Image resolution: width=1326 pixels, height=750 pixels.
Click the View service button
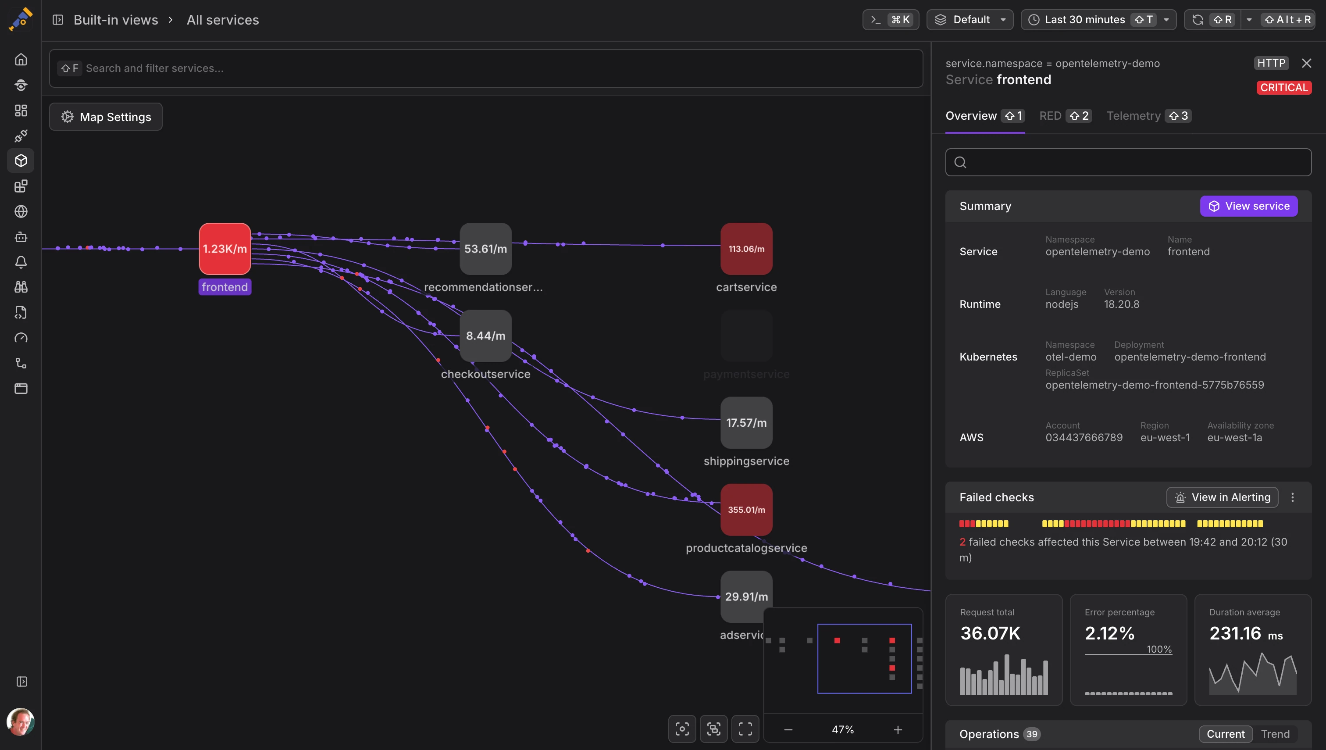[x=1248, y=206]
